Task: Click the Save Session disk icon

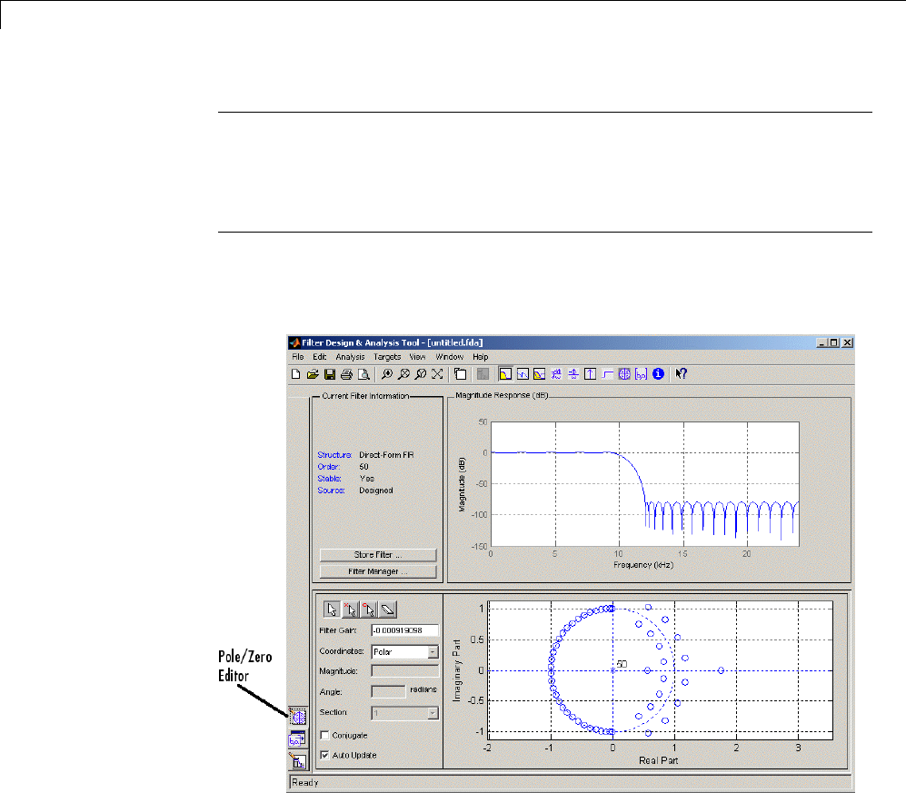Action: click(x=329, y=374)
